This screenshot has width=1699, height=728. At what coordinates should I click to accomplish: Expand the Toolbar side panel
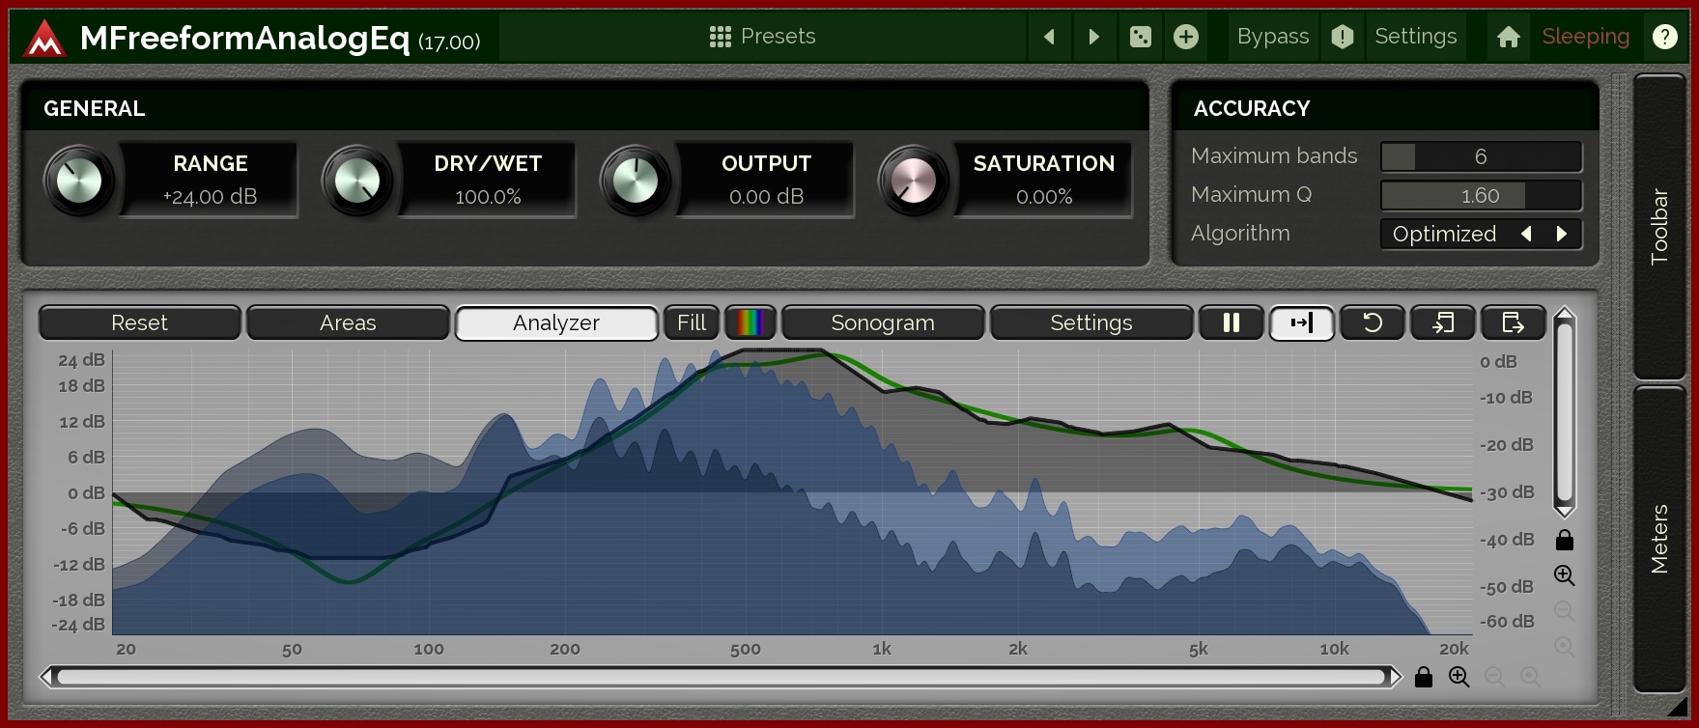1658,227
